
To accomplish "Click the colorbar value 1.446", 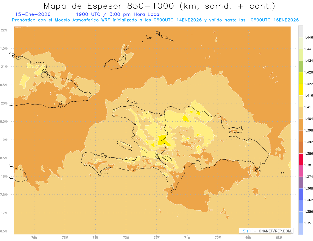I will pos(308,37).
